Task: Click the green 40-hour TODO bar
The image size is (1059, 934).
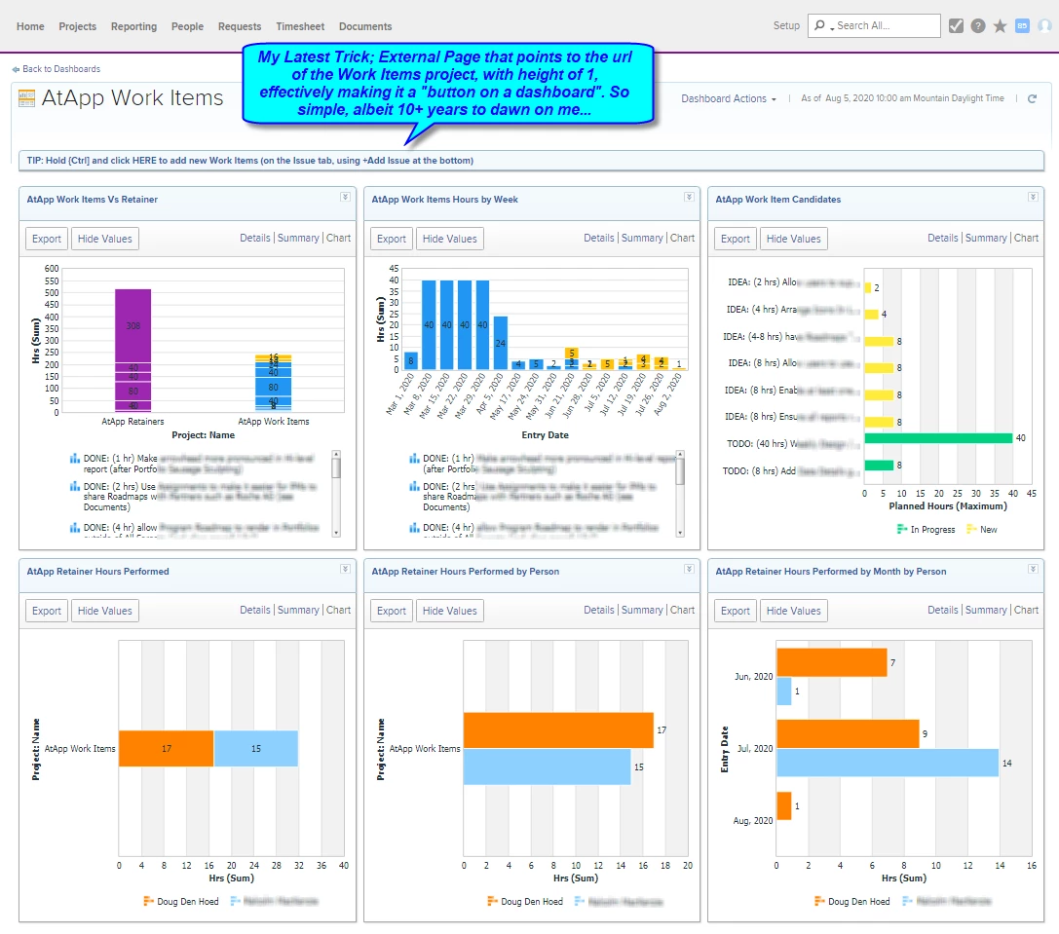Action: click(938, 438)
